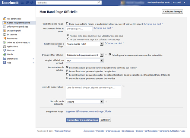
Task: Uncheck users can write on the wall
Action: pos(67,67)
